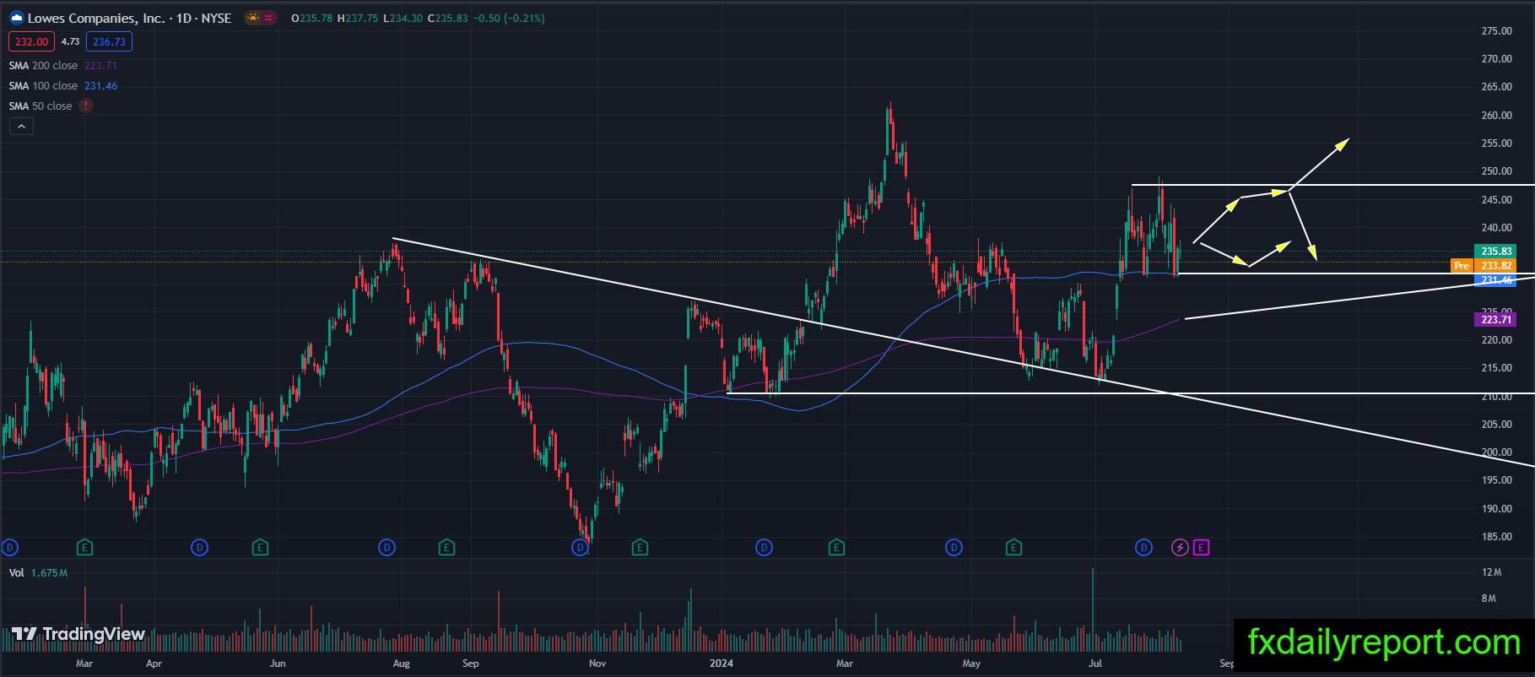Click the earnings marker just before Jun

(x=260, y=548)
